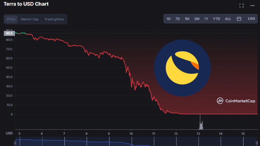Set chart range to ALL
This screenshot has height=146, width=260.
point(228,19)
